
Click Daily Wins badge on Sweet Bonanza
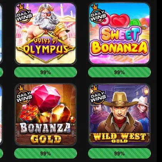click(x=98, y=14)
